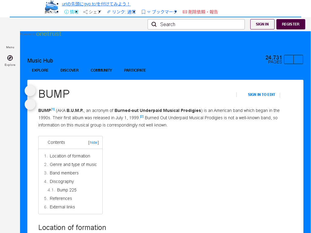
Task: Jump to References contents entry
Action: click(x=61, y=198)
